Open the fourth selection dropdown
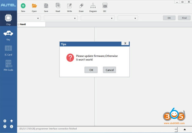192x133 pixels. (128, 18)
